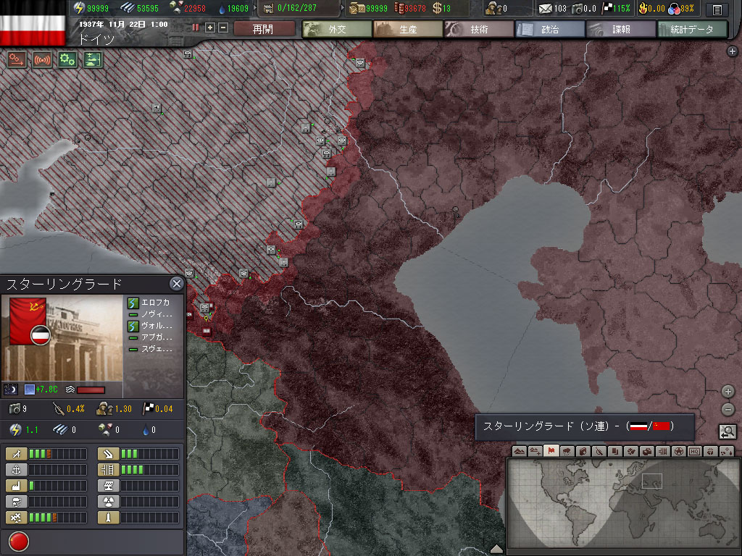The height and width of the screenshot is (556, 742).
Task: Build anti-air guns button
Action: coord(16,518)
